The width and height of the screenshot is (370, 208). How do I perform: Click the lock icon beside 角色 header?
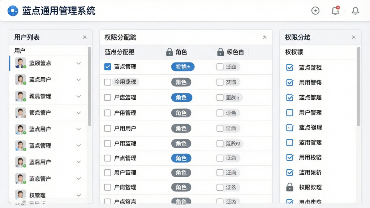click(169, 52)
